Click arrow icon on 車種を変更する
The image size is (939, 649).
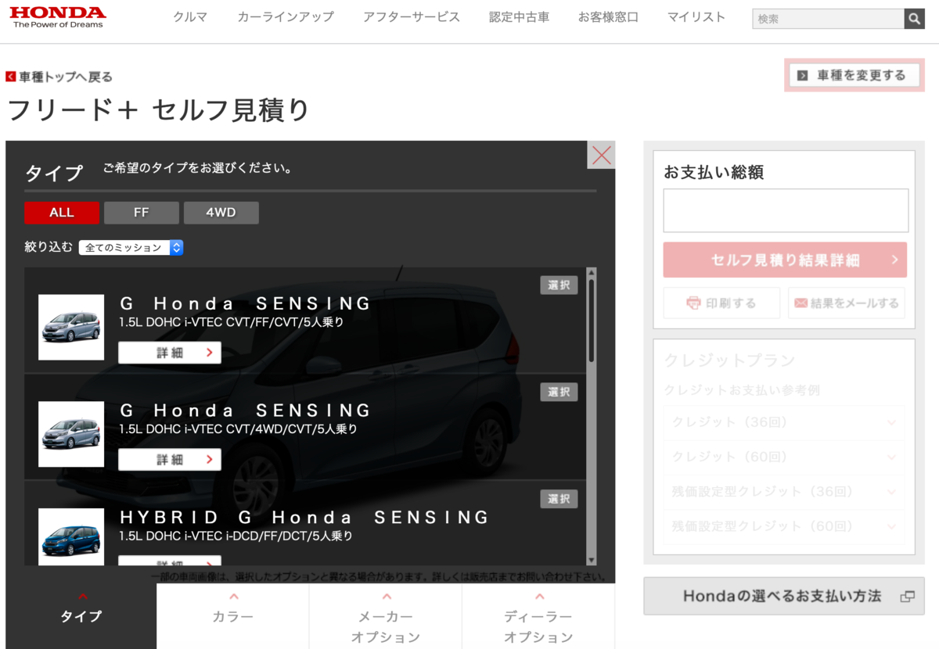(802, 75)
